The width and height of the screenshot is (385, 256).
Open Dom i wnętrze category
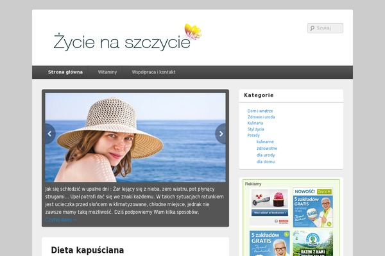pos(260,111)
